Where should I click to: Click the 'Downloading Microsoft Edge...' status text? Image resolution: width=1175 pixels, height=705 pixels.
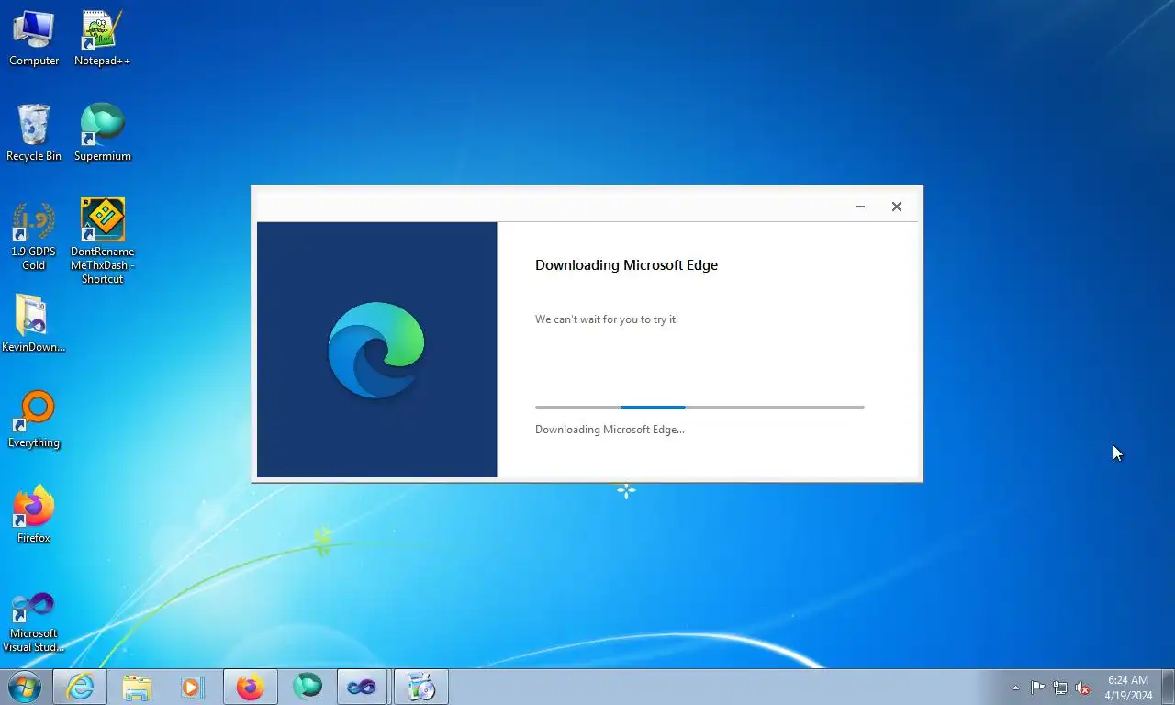610,430
